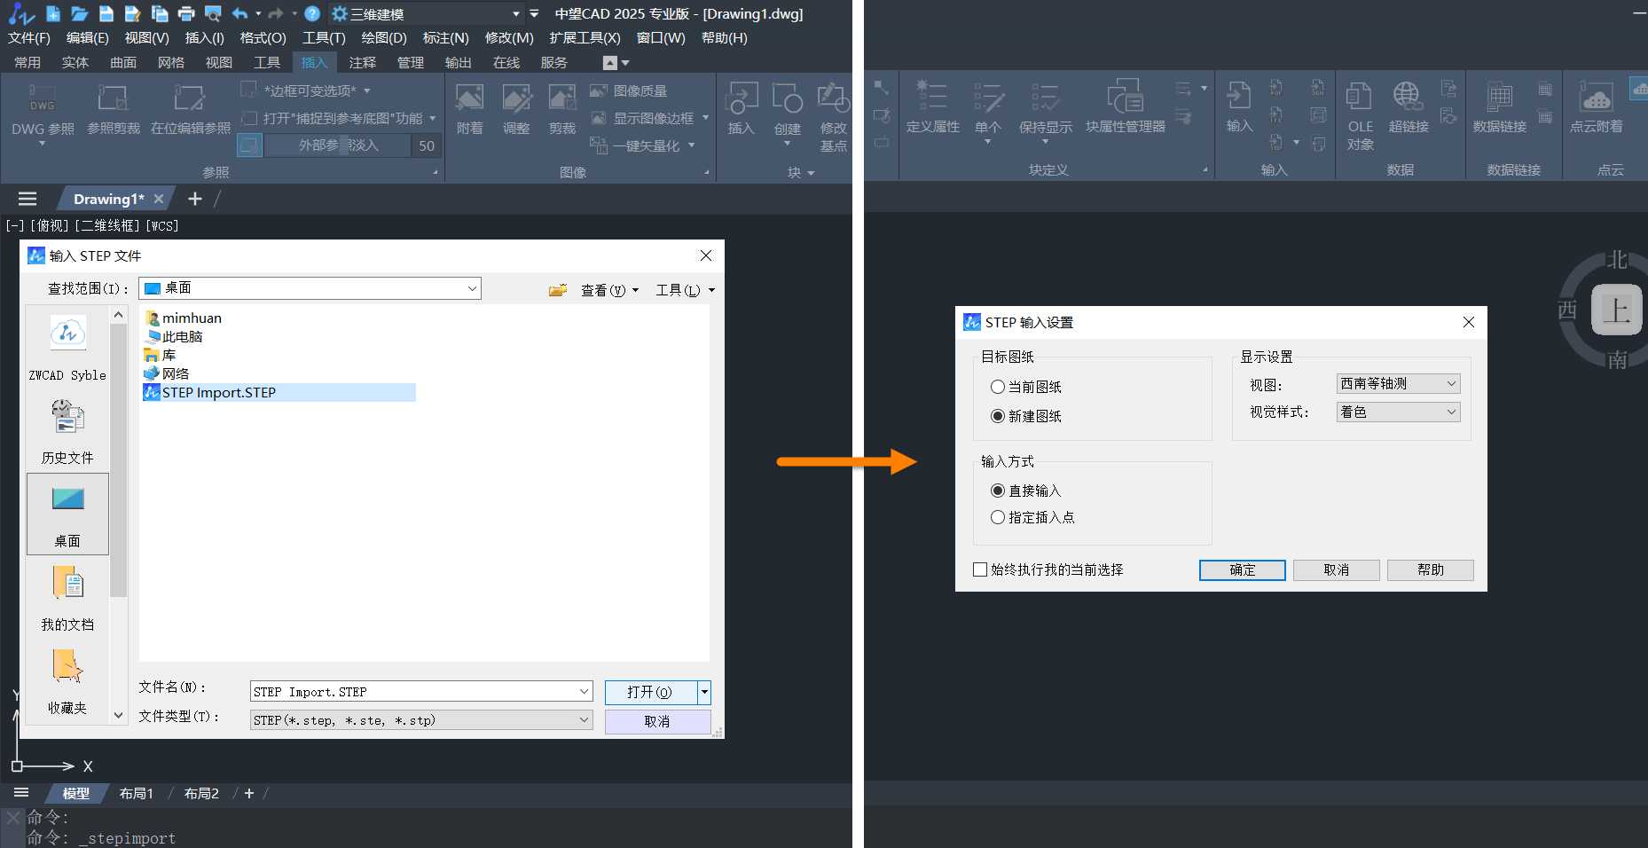Click the DWG 参照 icon
The height and width of the screenshot is (848, 1648).
(42, 100)
